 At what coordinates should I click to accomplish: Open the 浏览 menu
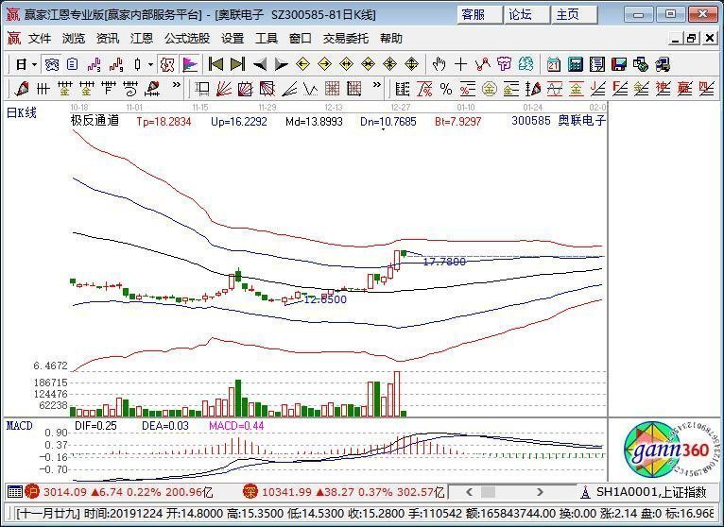coord(74,39)
